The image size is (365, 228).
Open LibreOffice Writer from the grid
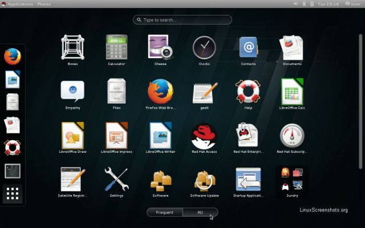point(160,136)
